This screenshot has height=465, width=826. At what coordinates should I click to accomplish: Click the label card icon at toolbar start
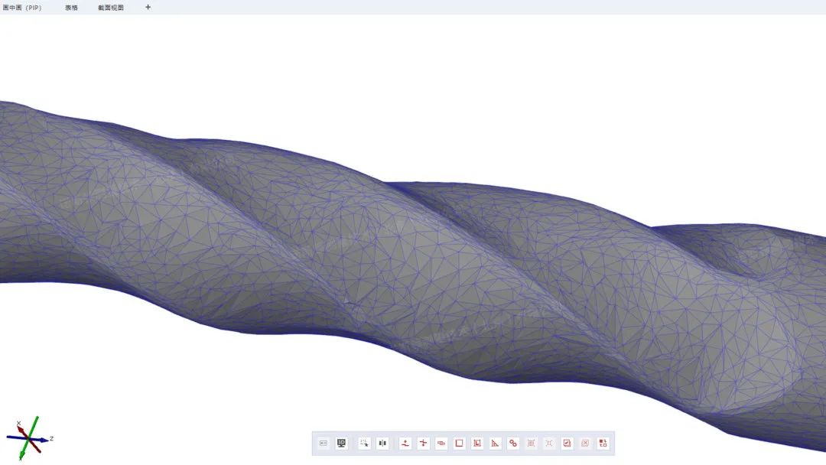(x=324, y=443)
